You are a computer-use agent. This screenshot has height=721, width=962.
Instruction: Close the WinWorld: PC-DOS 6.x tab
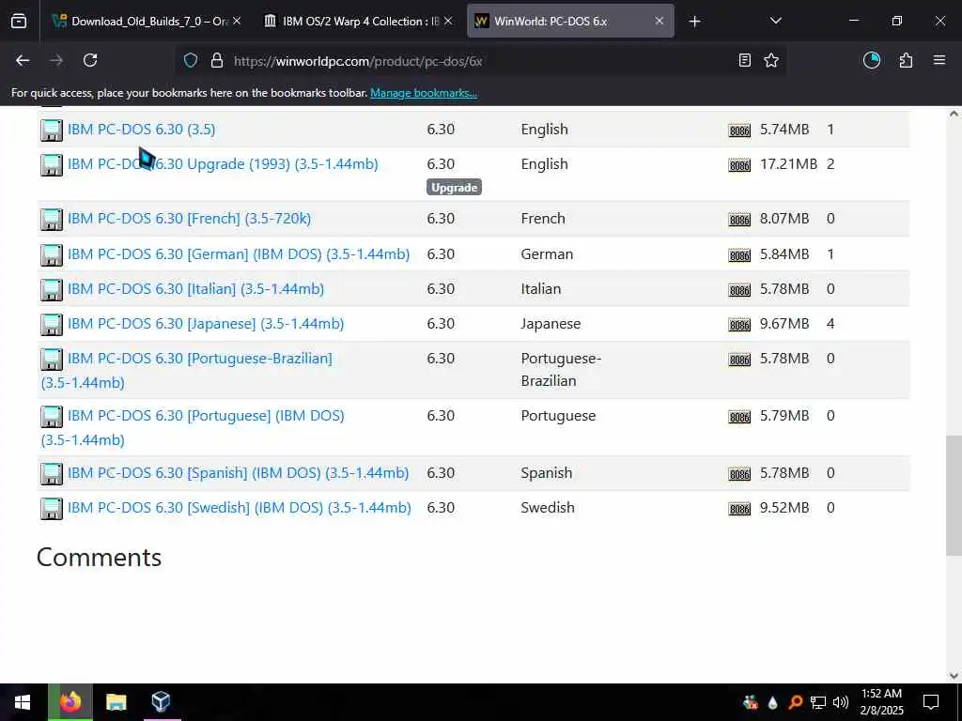[659, 21]
